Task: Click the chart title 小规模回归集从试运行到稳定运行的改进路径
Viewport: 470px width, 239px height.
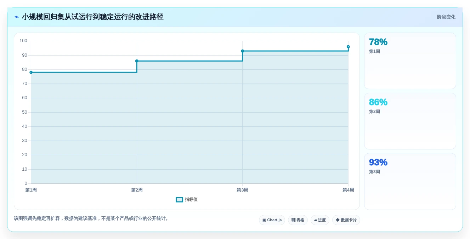Action: point(93,17)
